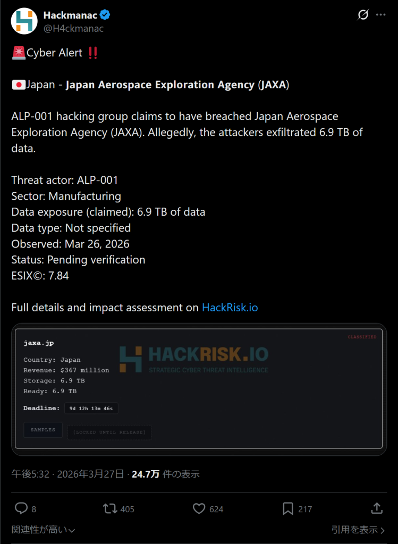Expand the 関連性が高い sort dropdown

[43, 529]
